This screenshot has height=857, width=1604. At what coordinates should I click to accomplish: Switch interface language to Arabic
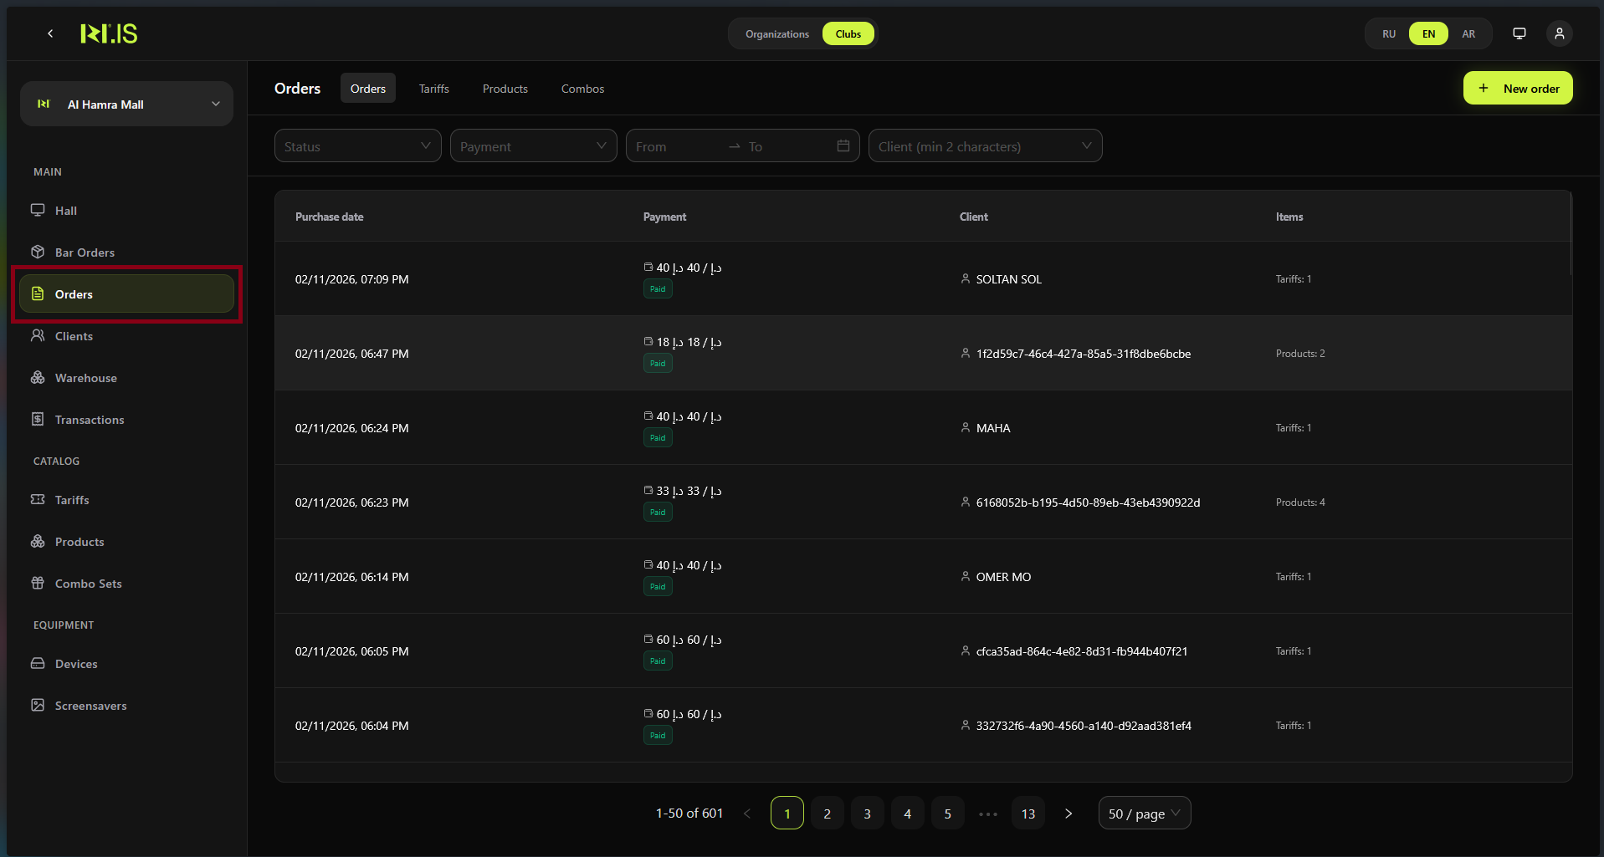coord(1468,33)
